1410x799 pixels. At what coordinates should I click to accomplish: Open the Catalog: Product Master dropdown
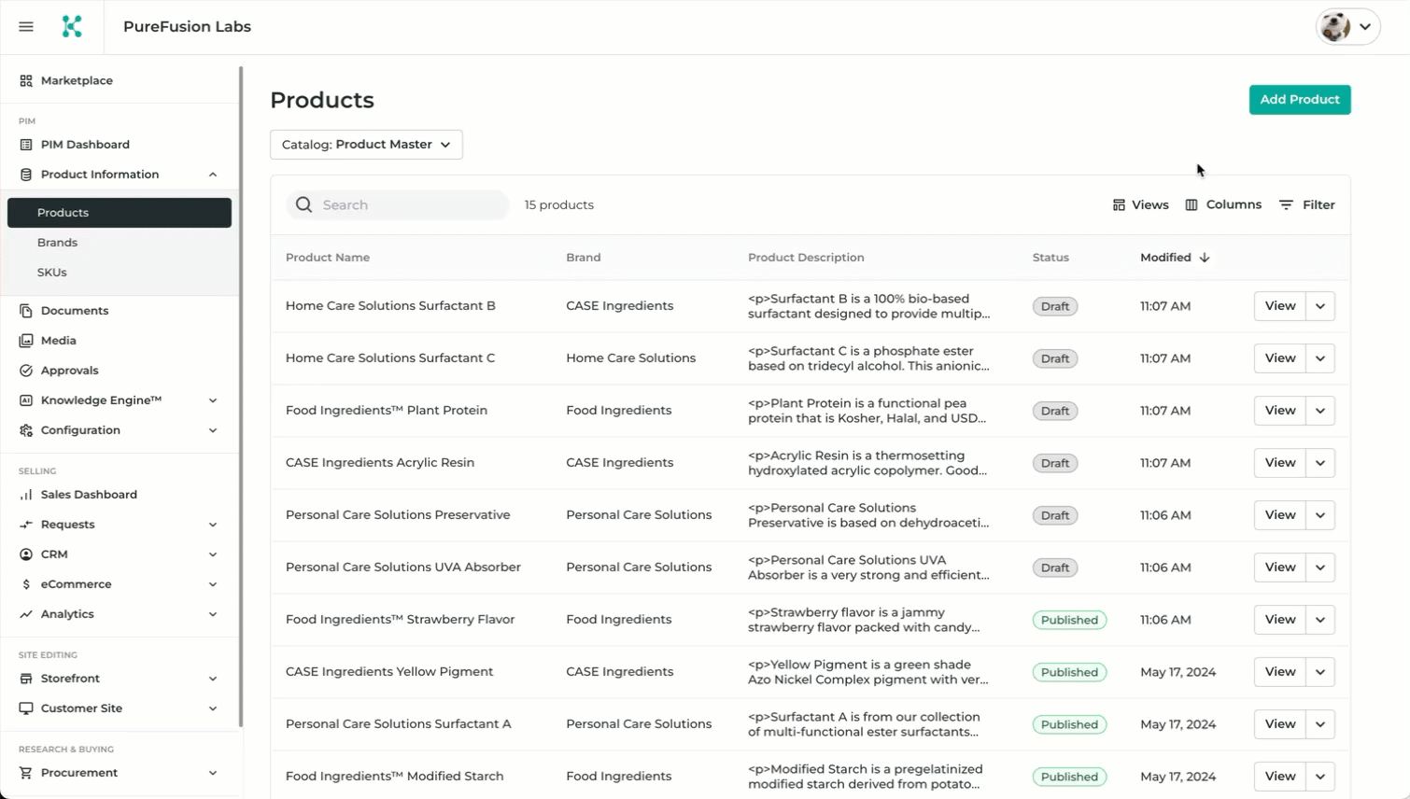366,145
